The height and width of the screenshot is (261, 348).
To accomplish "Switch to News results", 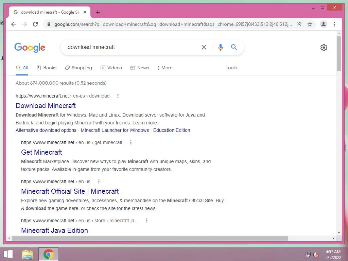I will click(x=140, y=68).
